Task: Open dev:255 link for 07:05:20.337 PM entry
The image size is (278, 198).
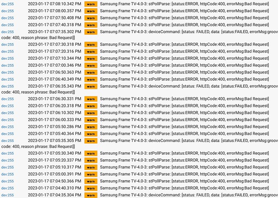Action: 7,160
